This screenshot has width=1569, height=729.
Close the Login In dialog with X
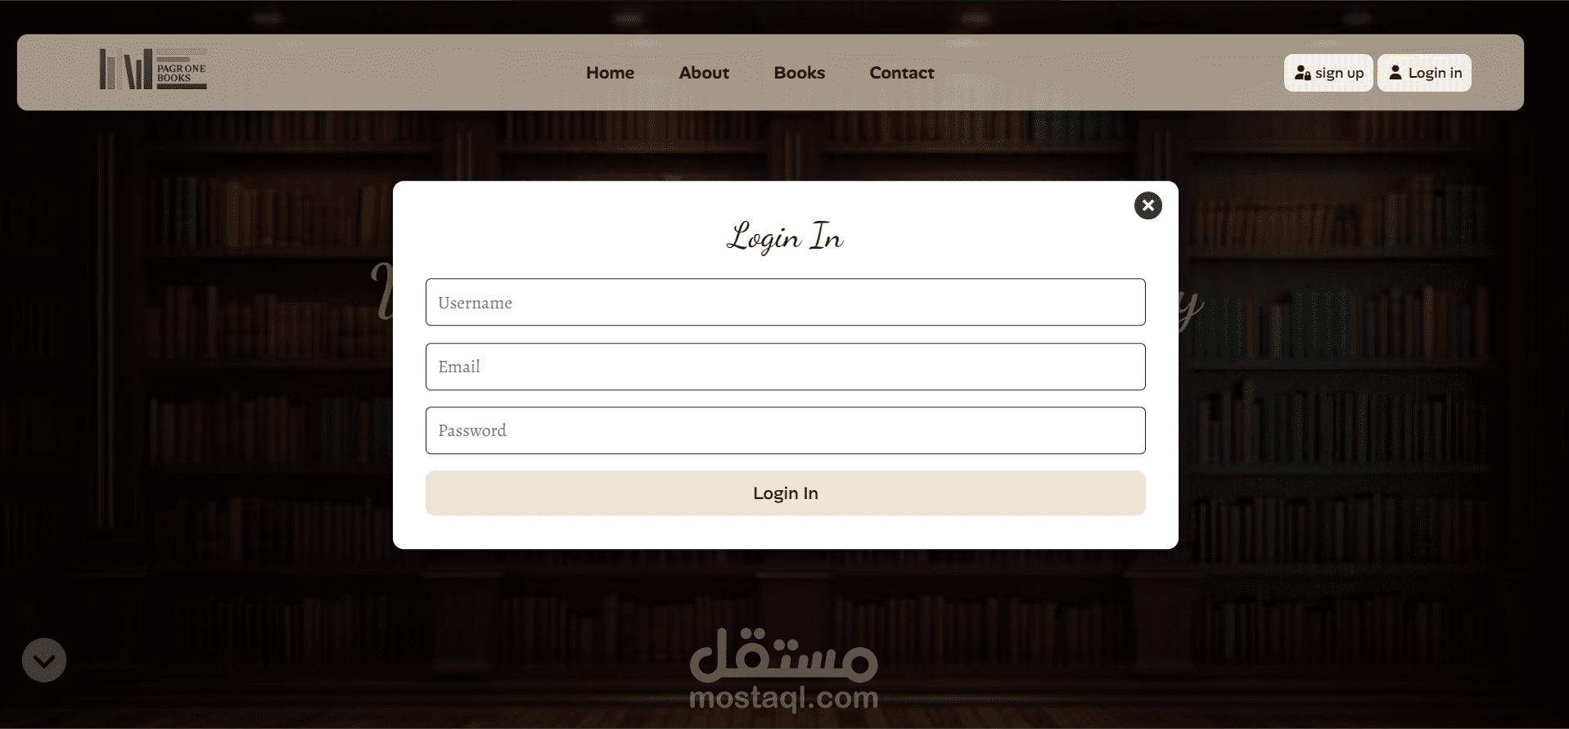coord(1147,205)
